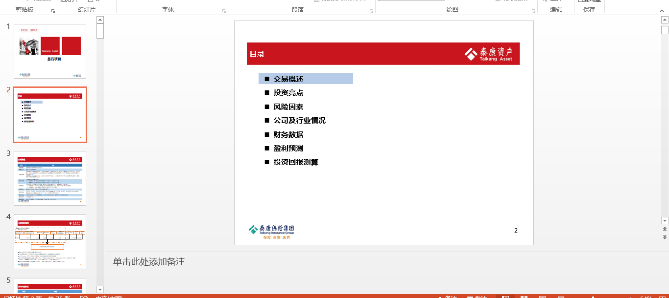Click the 段落 ribbon group label
The width and height of the screenshot is (669, 298).
tap(298, 10)
